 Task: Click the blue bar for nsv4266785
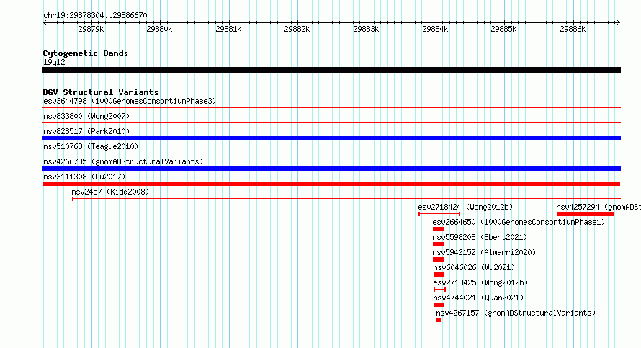[x=331, y=169]
